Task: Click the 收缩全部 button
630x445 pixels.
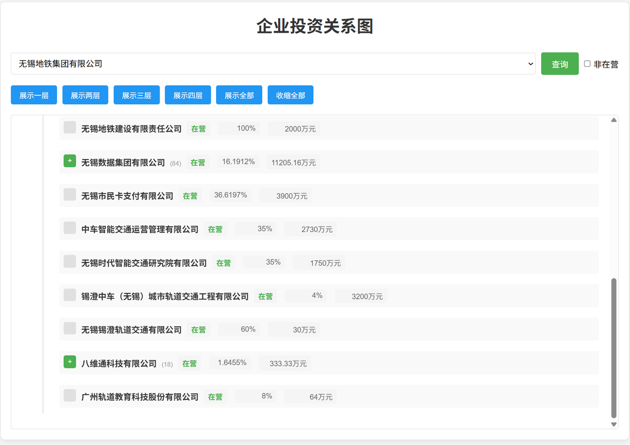Action: (290, 95)
